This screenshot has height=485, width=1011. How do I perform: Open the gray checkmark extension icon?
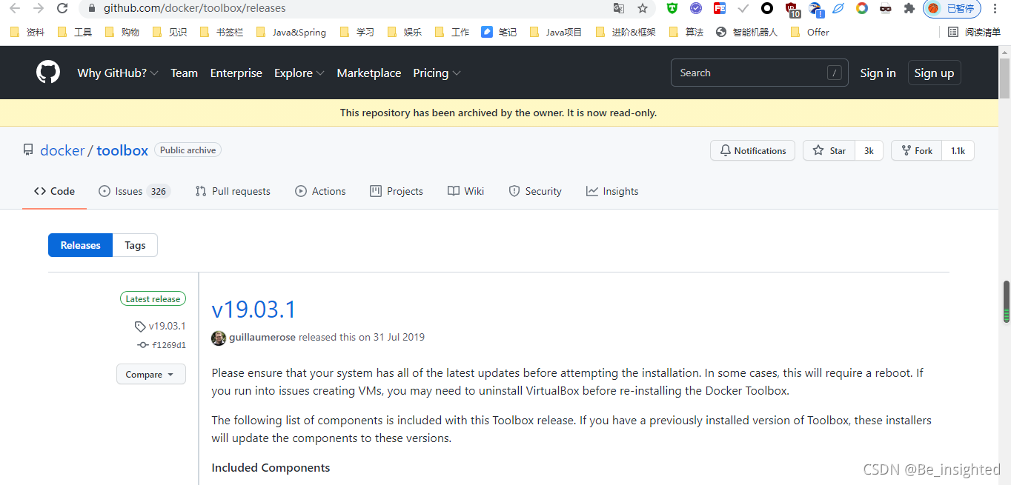point(743,8)
